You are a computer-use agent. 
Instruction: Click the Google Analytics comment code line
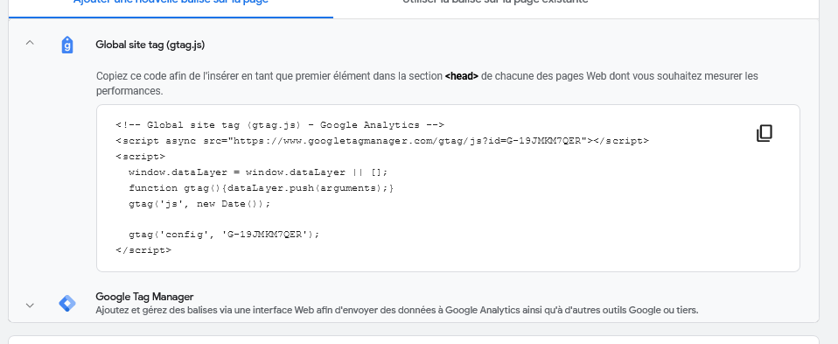coord(280,125)
